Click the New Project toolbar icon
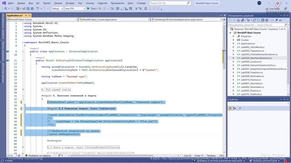291x163 pixels. [x=18, y=9]
